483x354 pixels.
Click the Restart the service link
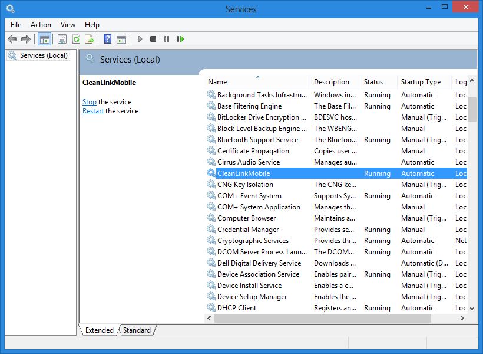coord(93,111)
